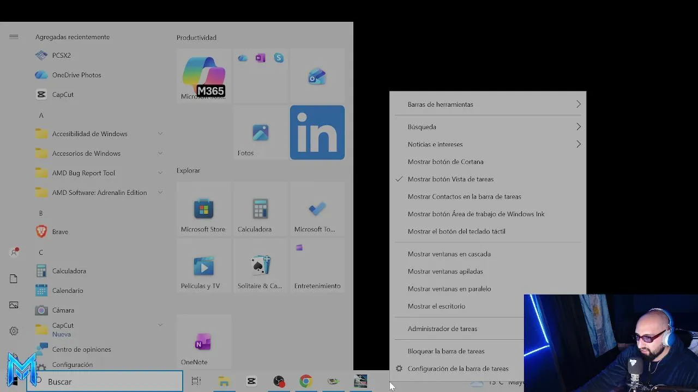
Task: Open the Microsoft 365 Copilot tile
Action: click(204, 76)
